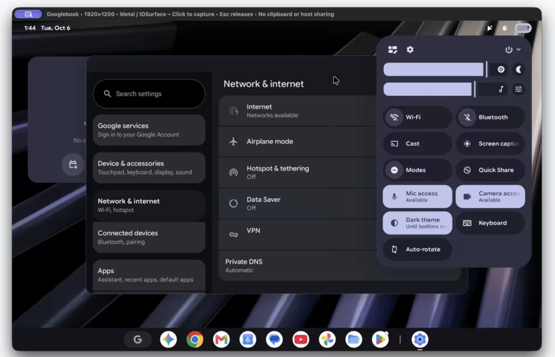
Task: Toggle the Bluetooth quick settings tile
Action: 490,117
